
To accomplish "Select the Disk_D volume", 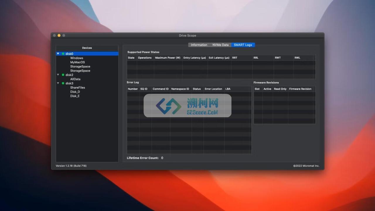I will (75, 92).
